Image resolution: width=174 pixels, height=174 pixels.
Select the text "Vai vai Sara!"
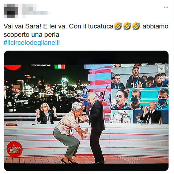coord(22,26)
